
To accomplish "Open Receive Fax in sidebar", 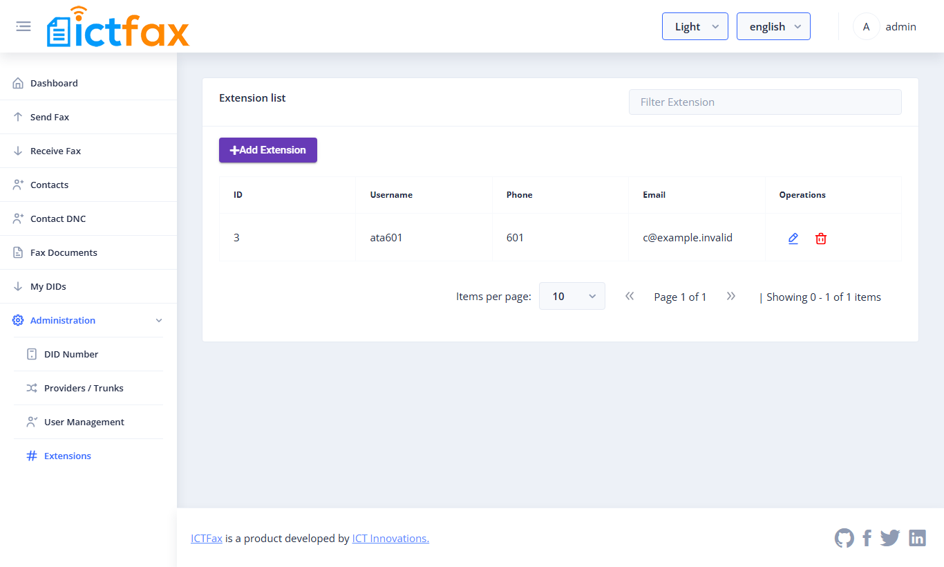I will point(88,151).
